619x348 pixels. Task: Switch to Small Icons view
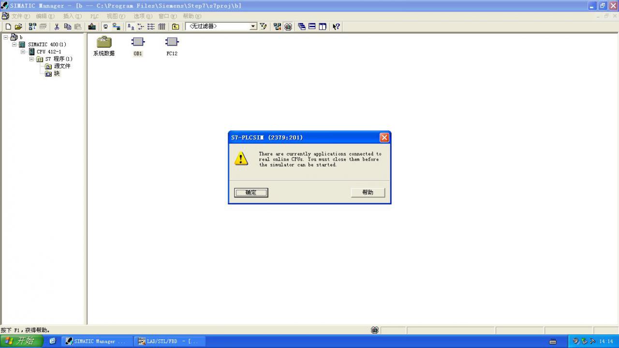coord(141,27)
